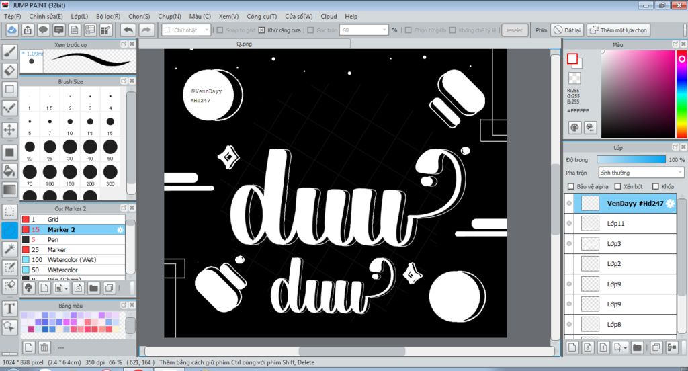The width and height of the screenshot is (688, 371).
Task: Click the Thêm một lựa chọn button
Action: [x=618, y=30]
